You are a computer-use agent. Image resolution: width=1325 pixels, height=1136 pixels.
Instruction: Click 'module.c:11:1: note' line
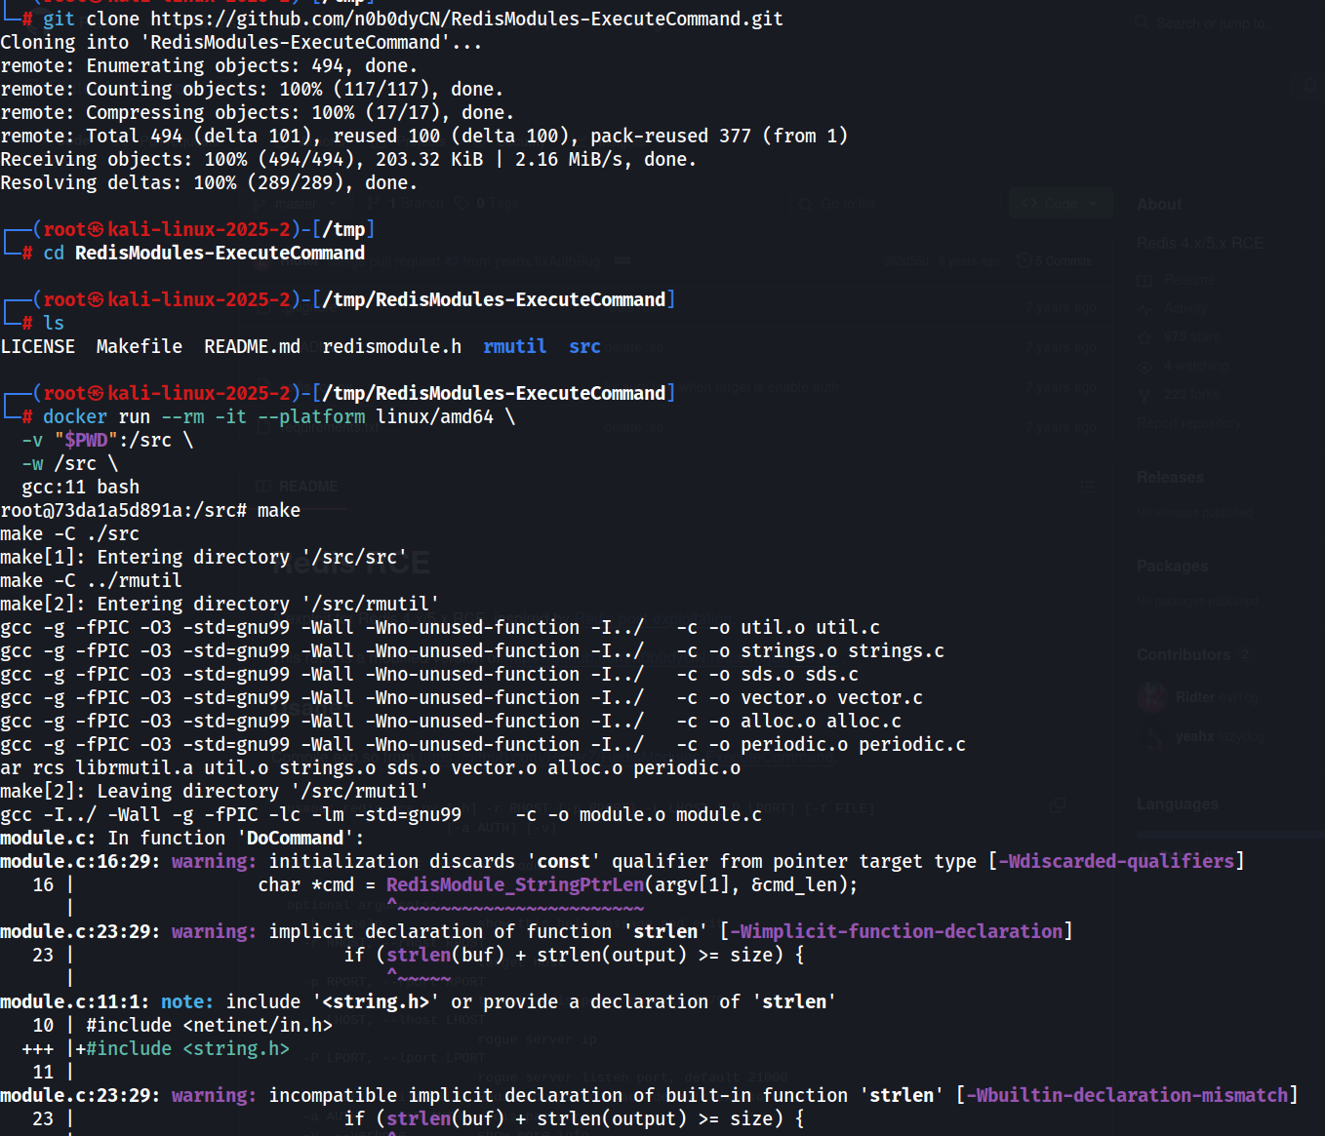(419, 1001)
